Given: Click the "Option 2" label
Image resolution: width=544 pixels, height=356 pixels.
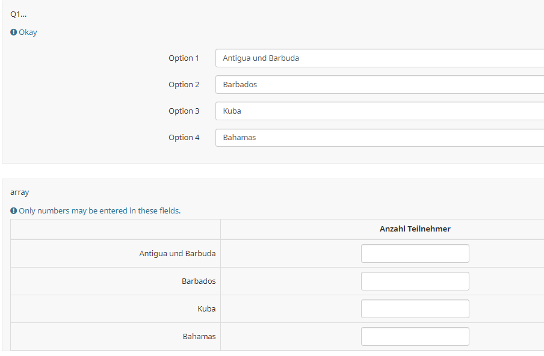Looking at the screenshot, I should [184, 85].
